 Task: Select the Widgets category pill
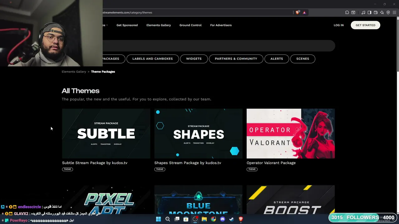[x=194, y=59]
